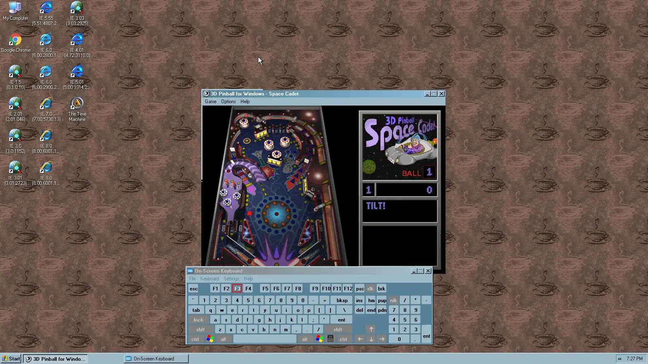The height and width of the screenshot is (364, 648).
Task: Click the main ent key beside apostrophe
Action: point(341,320)
